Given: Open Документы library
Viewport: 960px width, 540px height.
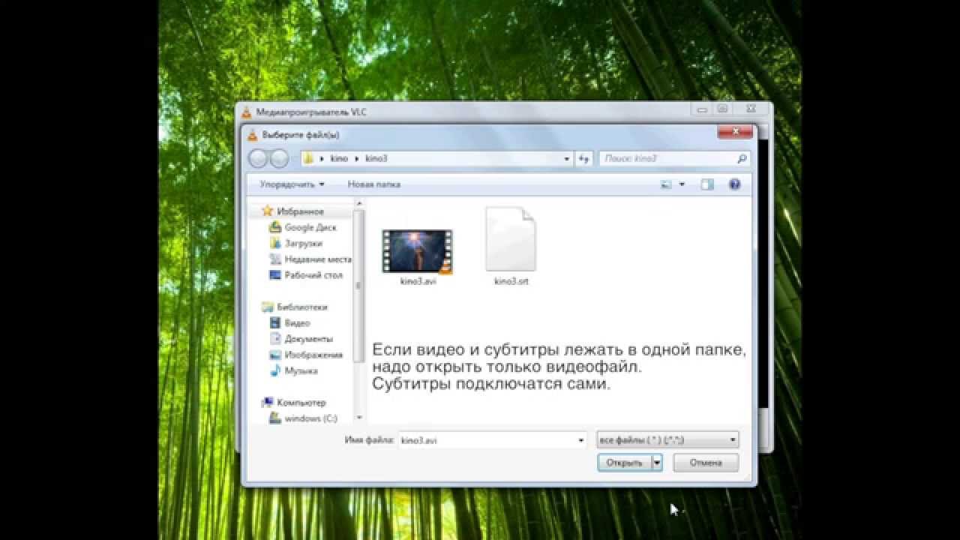Looking at the screenshot, I should coord(308,339).
